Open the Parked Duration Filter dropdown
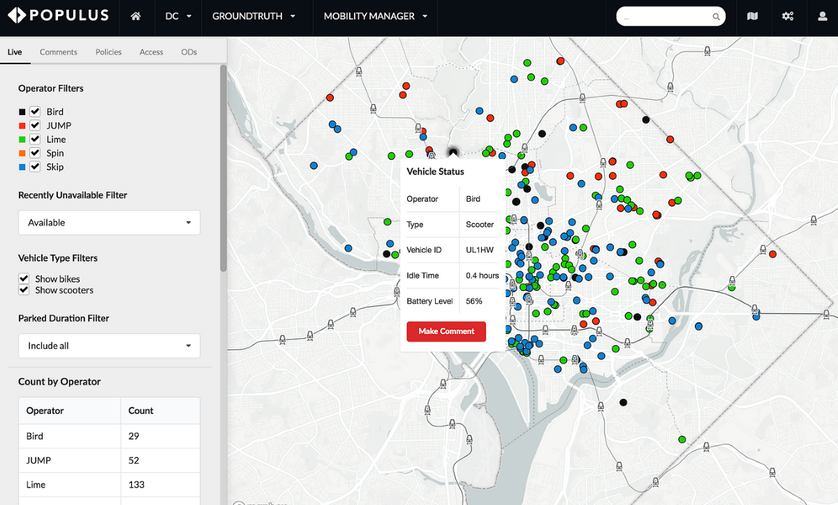 point(109,346)
